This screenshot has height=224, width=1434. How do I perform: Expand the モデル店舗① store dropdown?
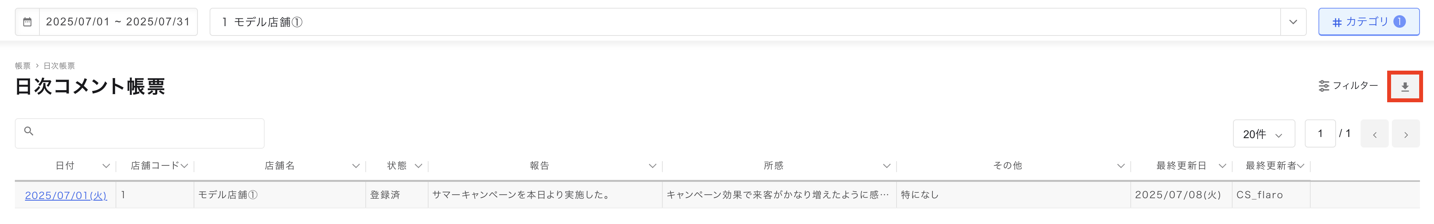1293,22
